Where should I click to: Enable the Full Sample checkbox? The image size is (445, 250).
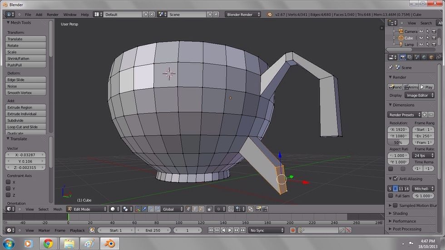[x=391, y=196]
